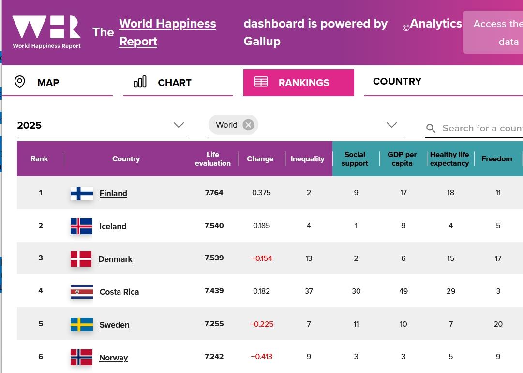Expand the region filter dropdown

[391, 125]
